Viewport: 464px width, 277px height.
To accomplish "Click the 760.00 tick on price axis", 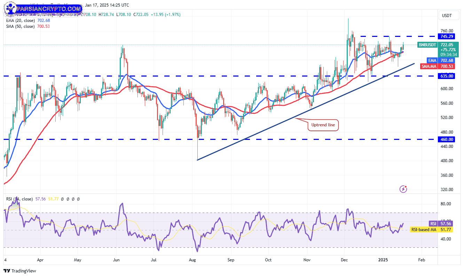I will (447, 31).
